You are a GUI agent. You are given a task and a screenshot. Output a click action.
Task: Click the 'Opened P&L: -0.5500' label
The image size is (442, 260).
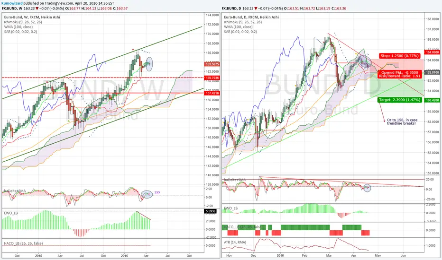[x=400, y=72]
